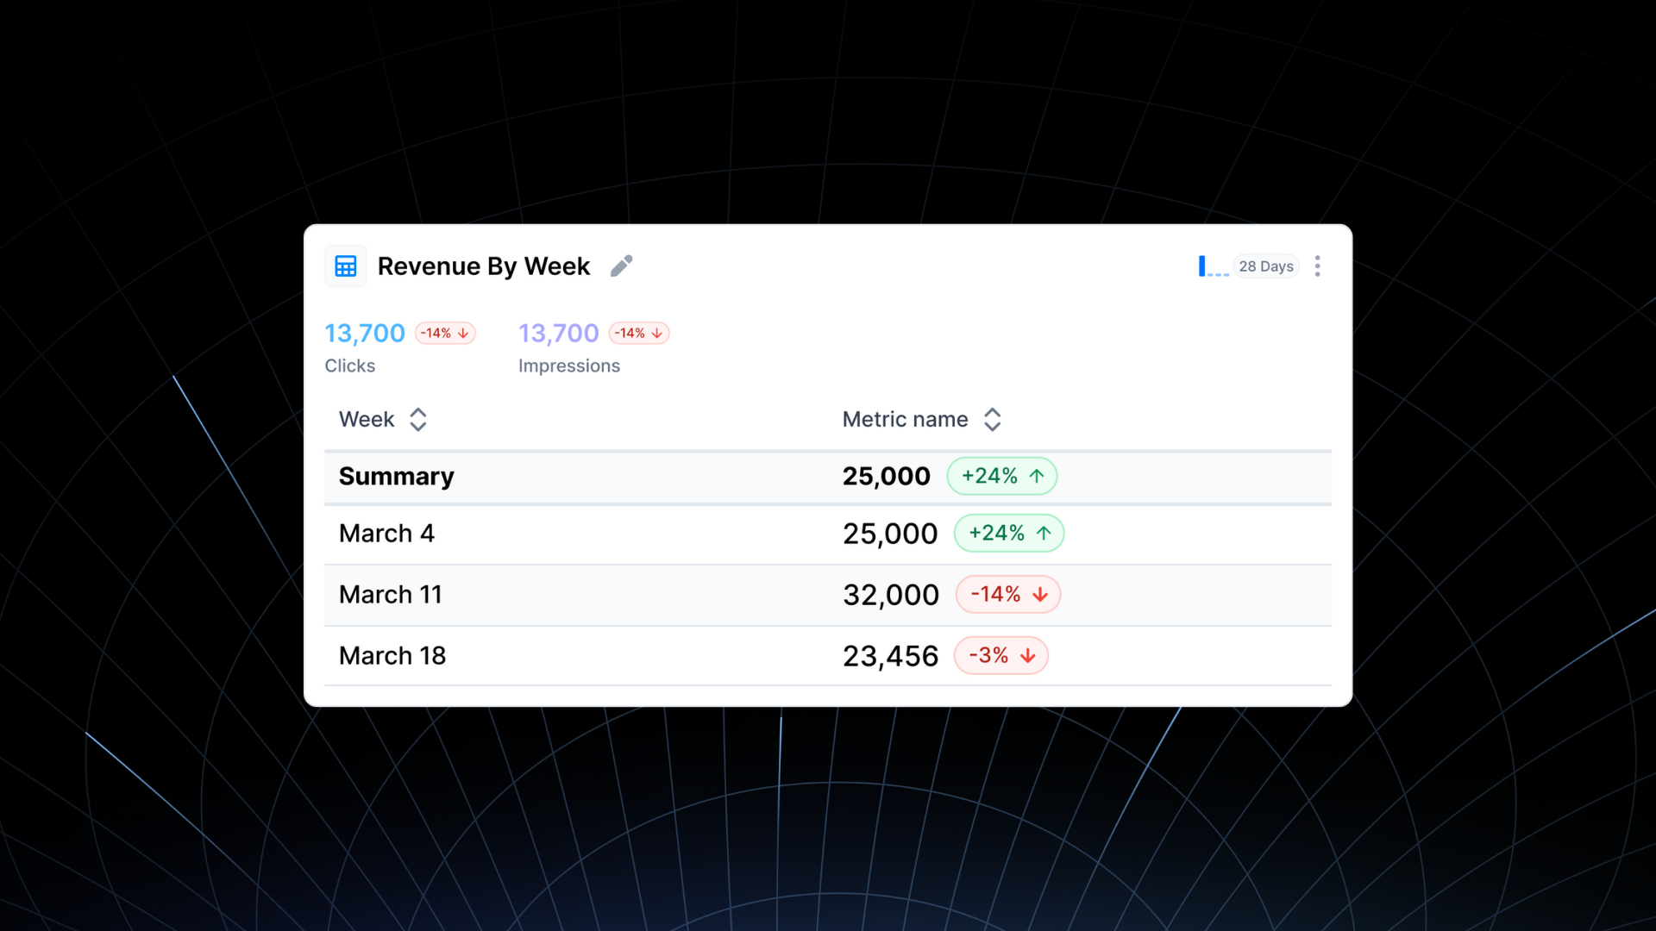1656x931 pixels.
Task: Click the blue bar chart comparison icon
Action: click(1213, 266)
